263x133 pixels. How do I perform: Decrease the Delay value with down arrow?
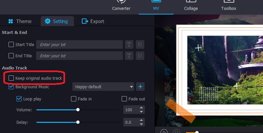point(142,124)
